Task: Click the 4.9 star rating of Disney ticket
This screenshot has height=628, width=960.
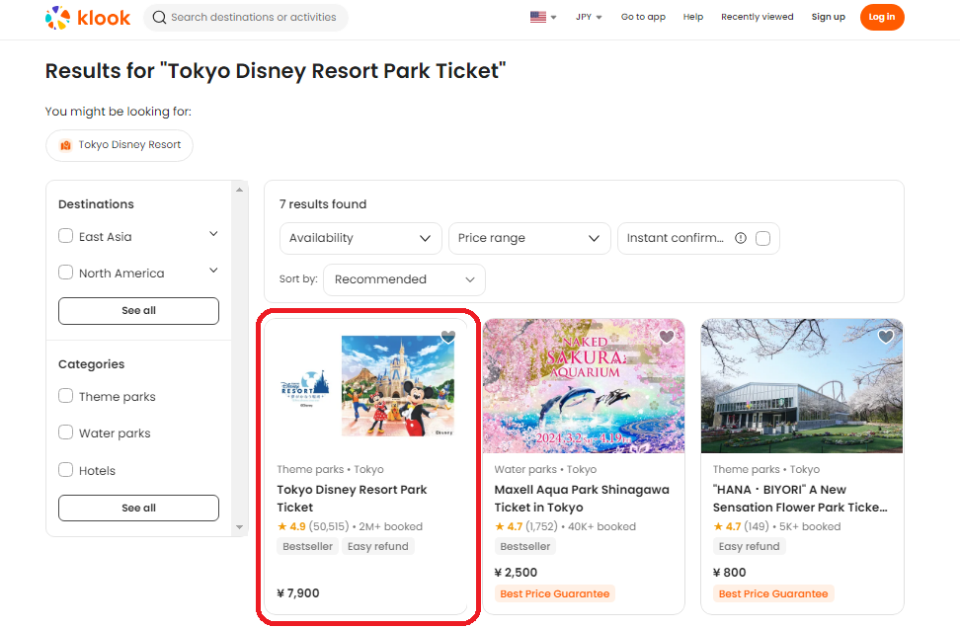Action: [x=290, y=526]
